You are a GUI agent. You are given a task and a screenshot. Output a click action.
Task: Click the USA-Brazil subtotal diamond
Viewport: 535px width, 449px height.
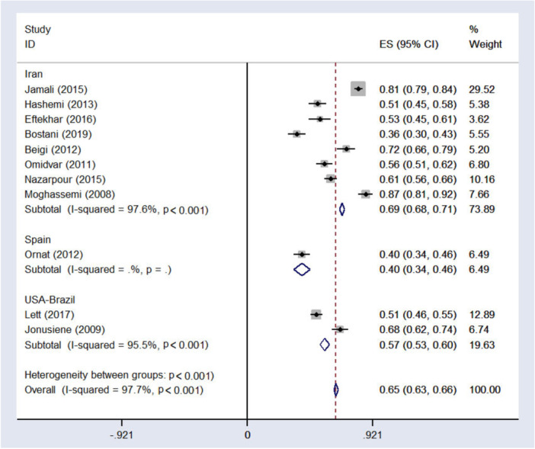(x=325, y=344)
